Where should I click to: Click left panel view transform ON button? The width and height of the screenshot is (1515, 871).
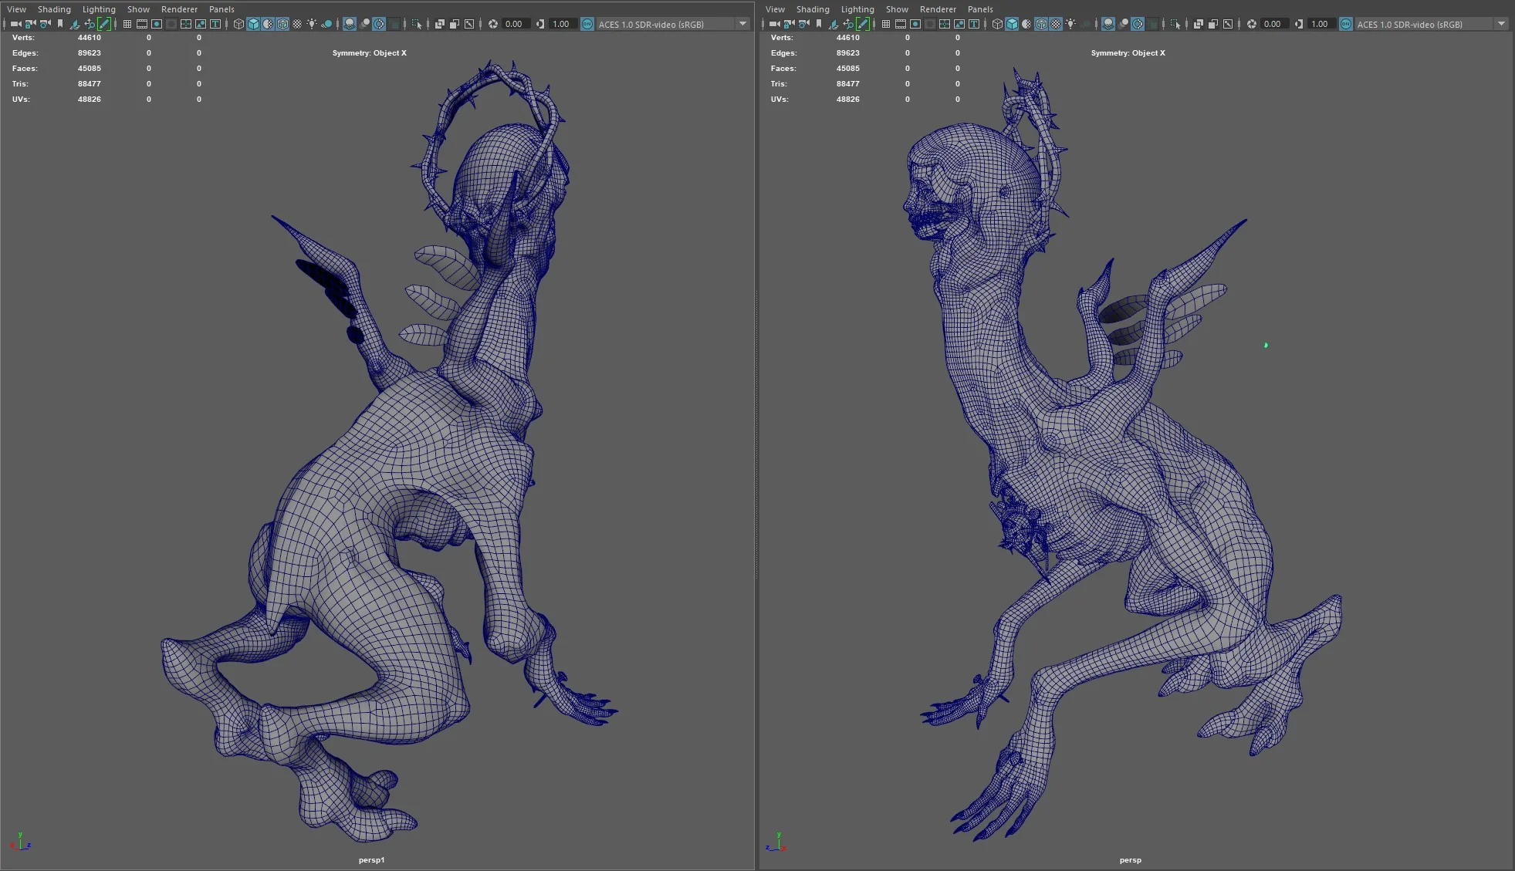pyautogui.click(x=587, y=24)
